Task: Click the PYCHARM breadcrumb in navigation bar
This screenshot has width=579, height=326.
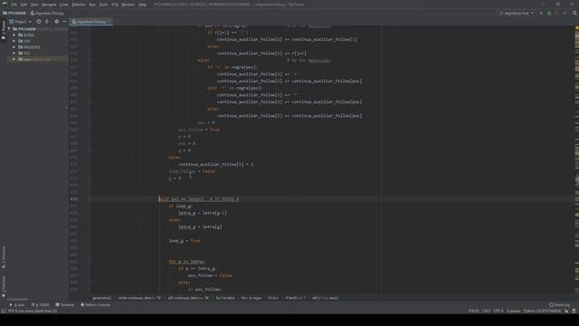Action: [x=14, y=13]
